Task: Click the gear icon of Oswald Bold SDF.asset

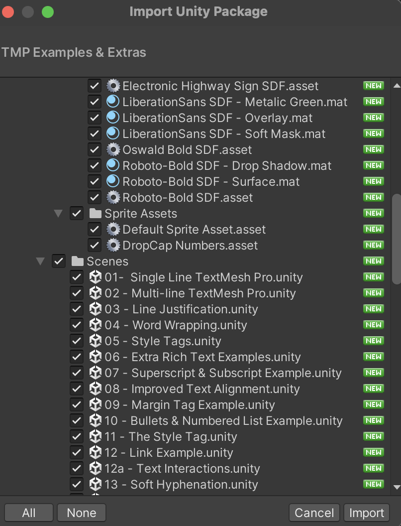Action: pos(113,149)
